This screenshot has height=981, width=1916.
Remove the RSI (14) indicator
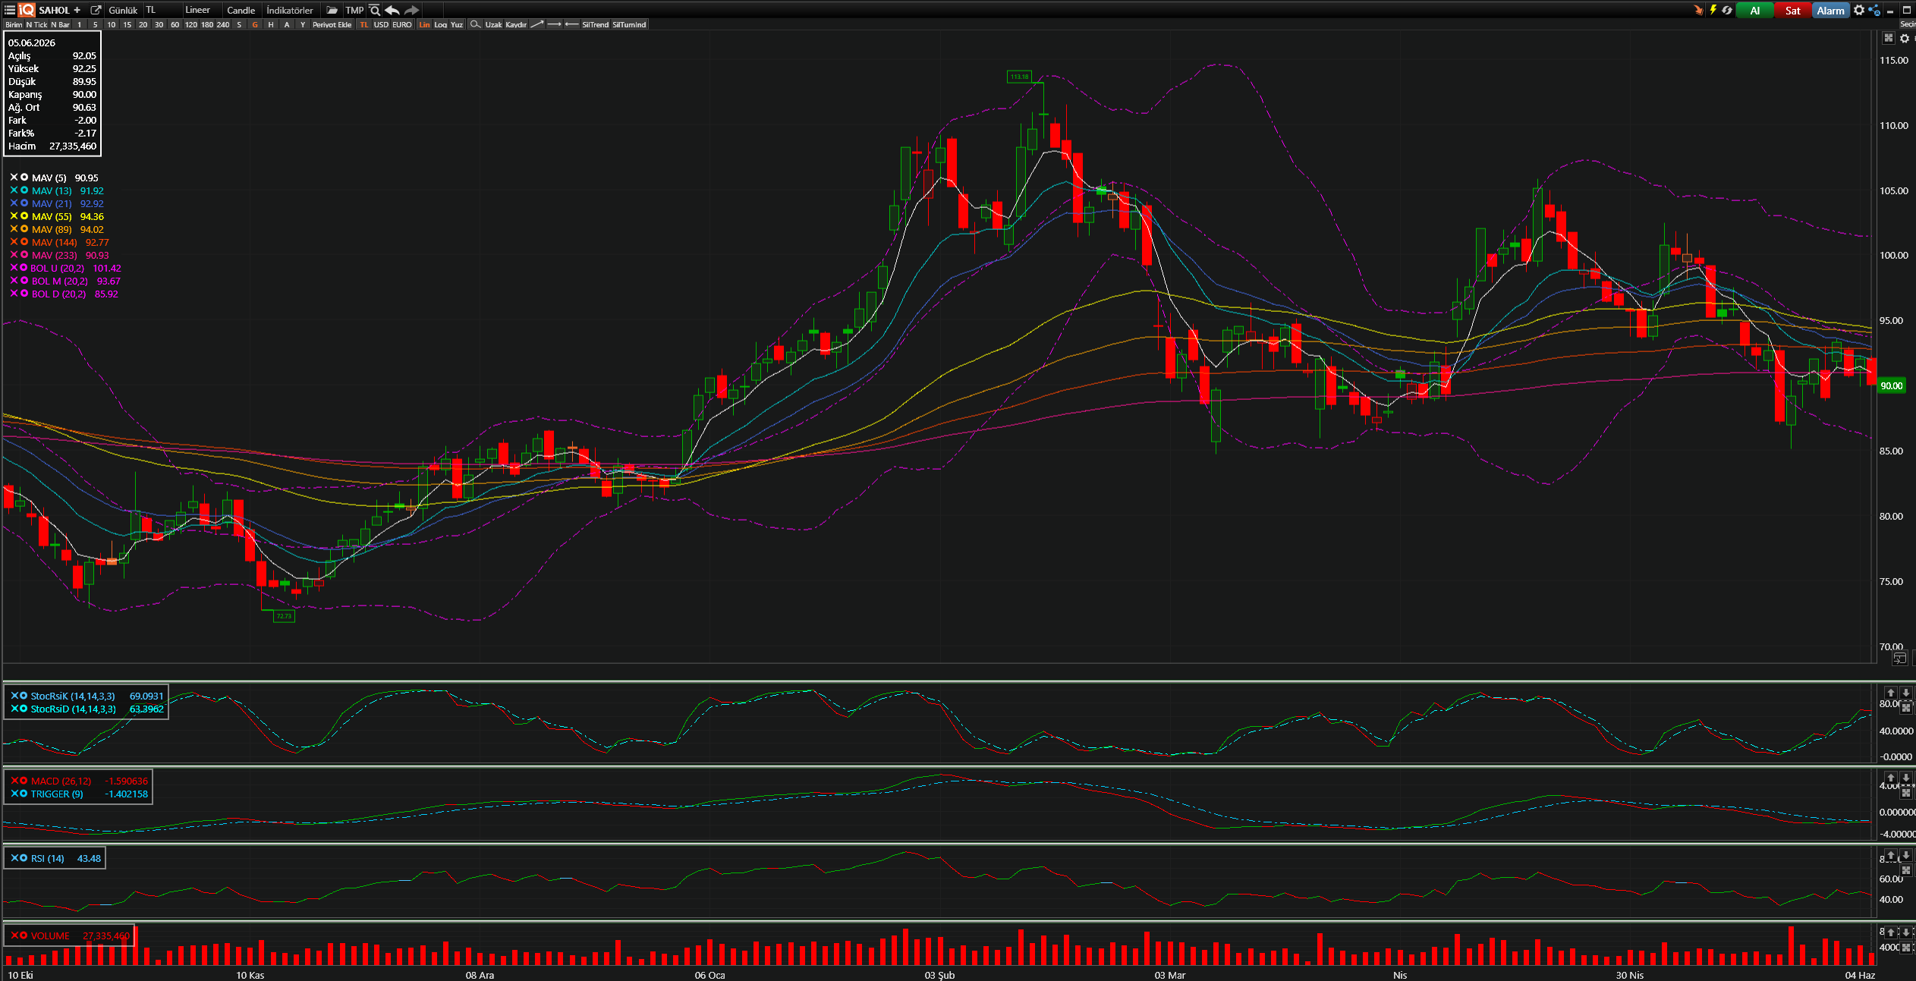(14, 858)
